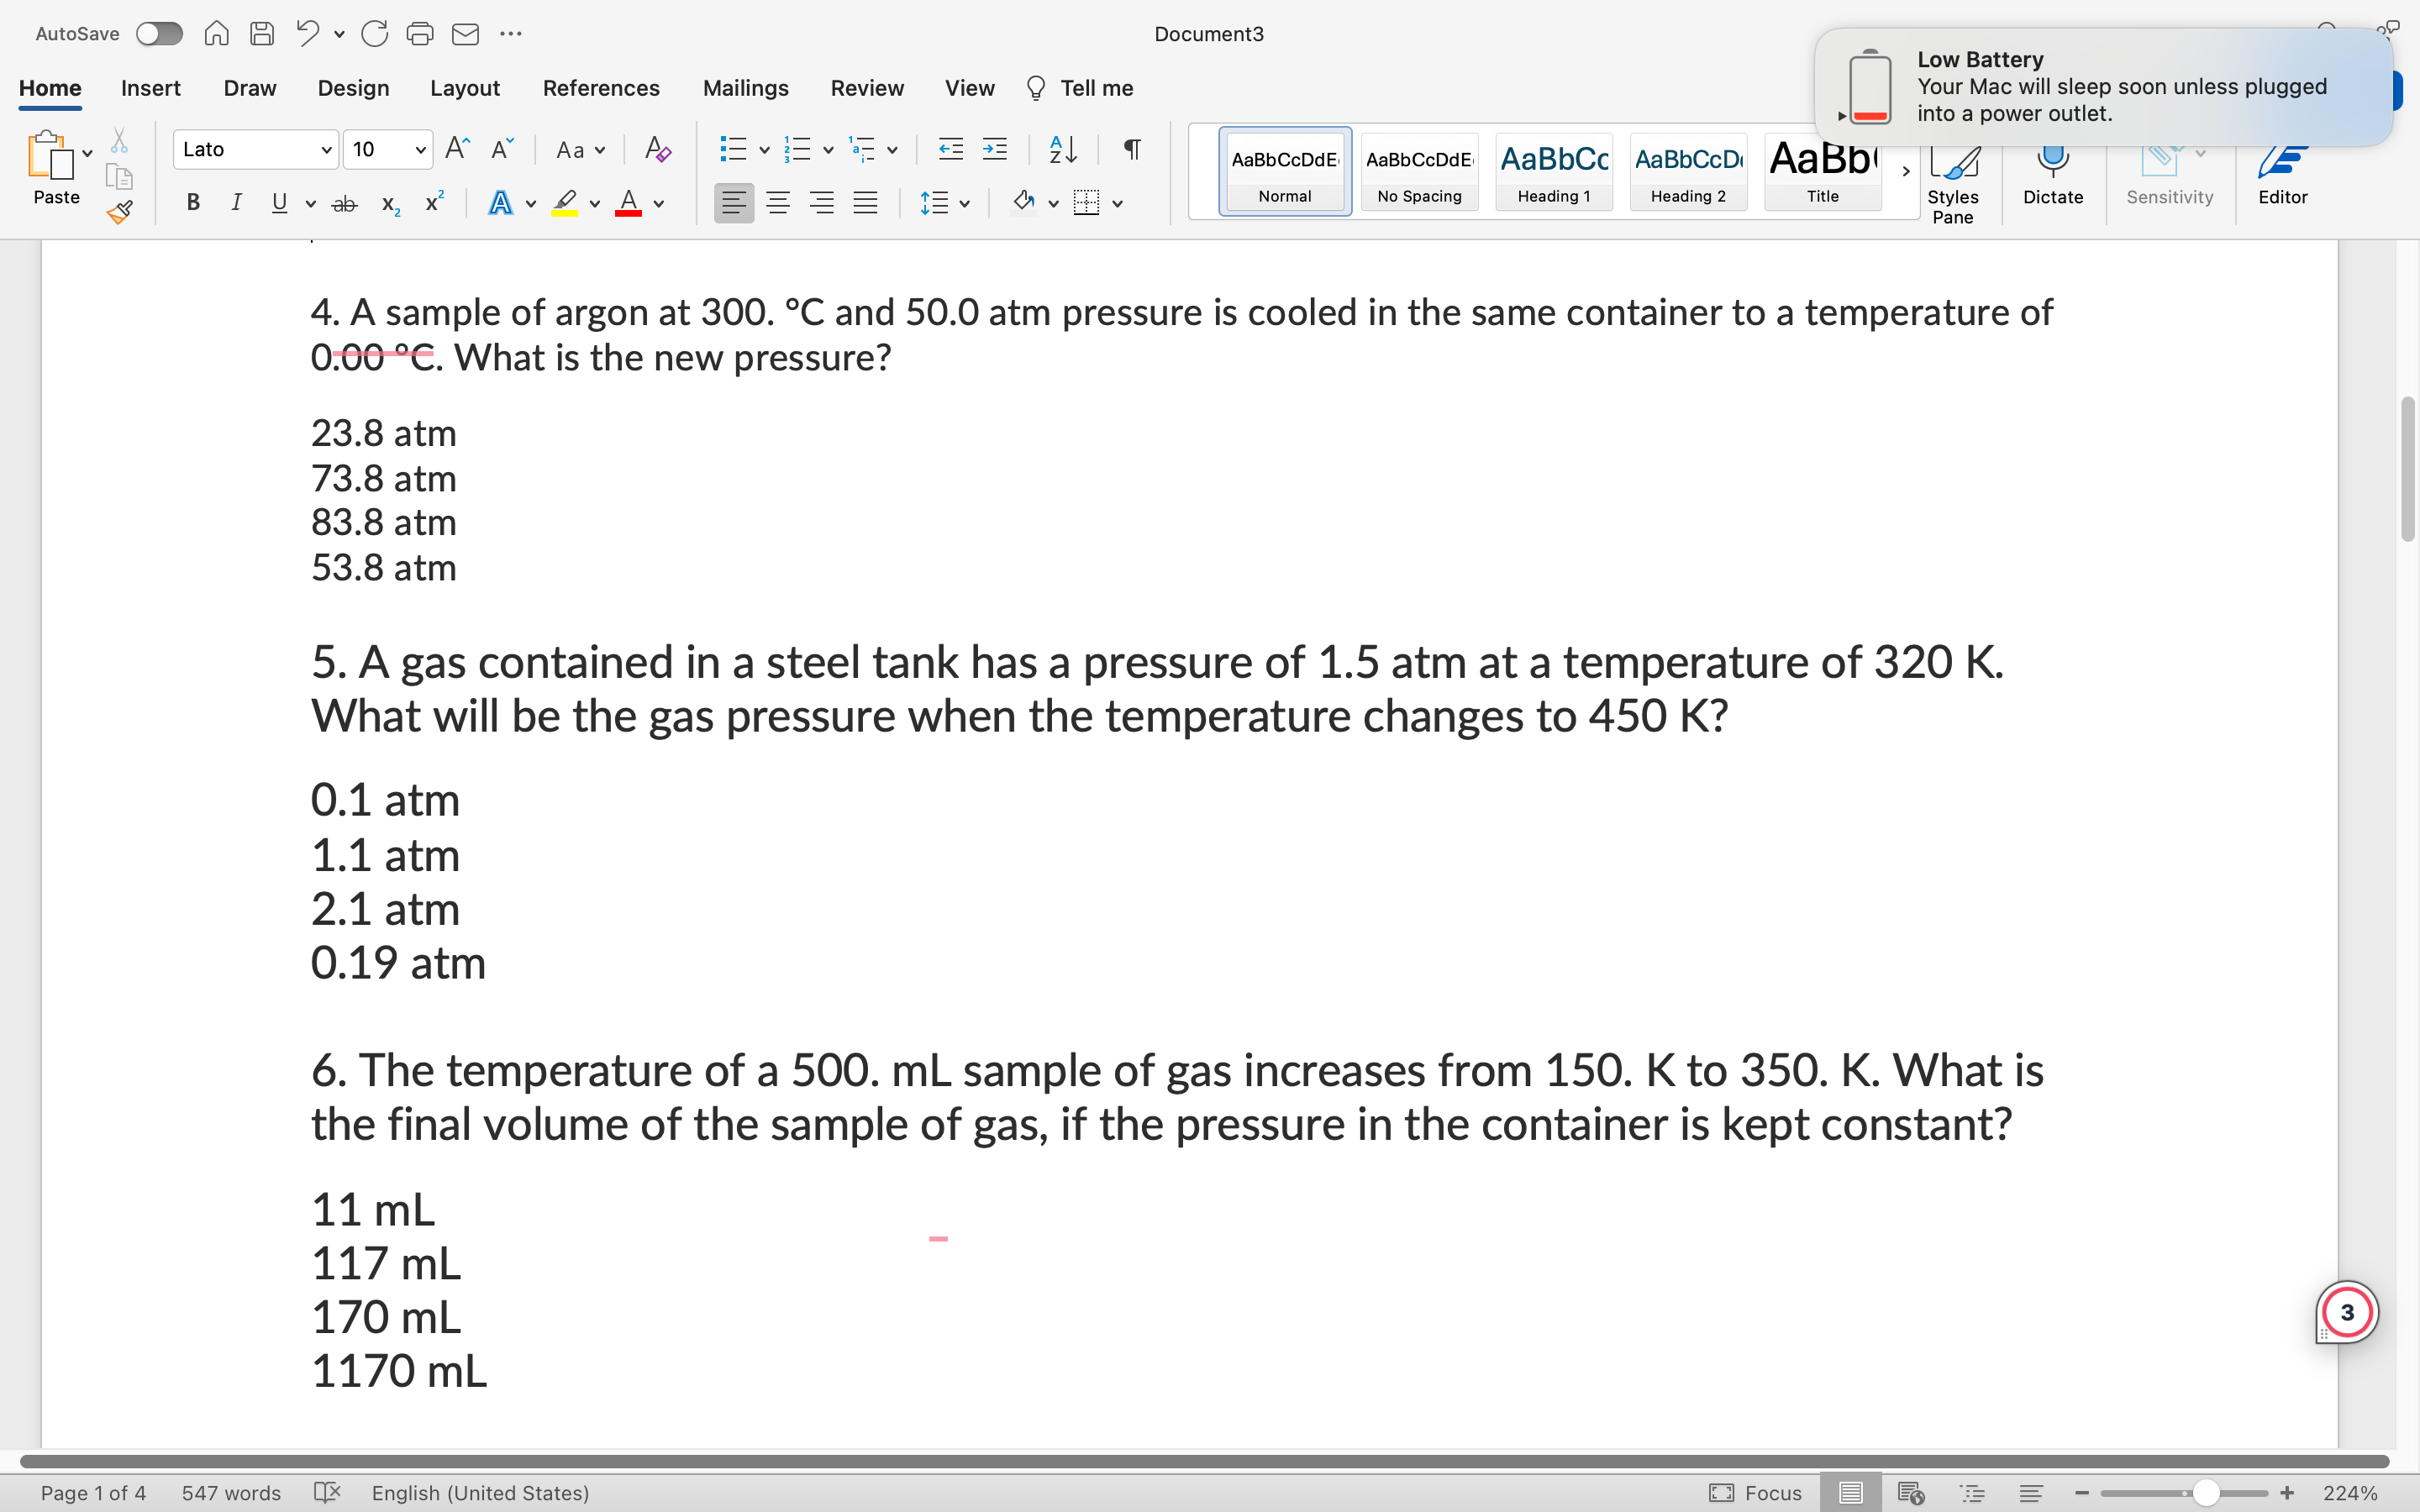
Task: Toggle strikethrough formatting
Action: point(344,202)
